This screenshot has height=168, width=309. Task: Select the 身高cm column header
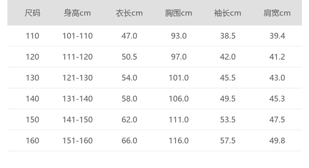click(77, 13)
